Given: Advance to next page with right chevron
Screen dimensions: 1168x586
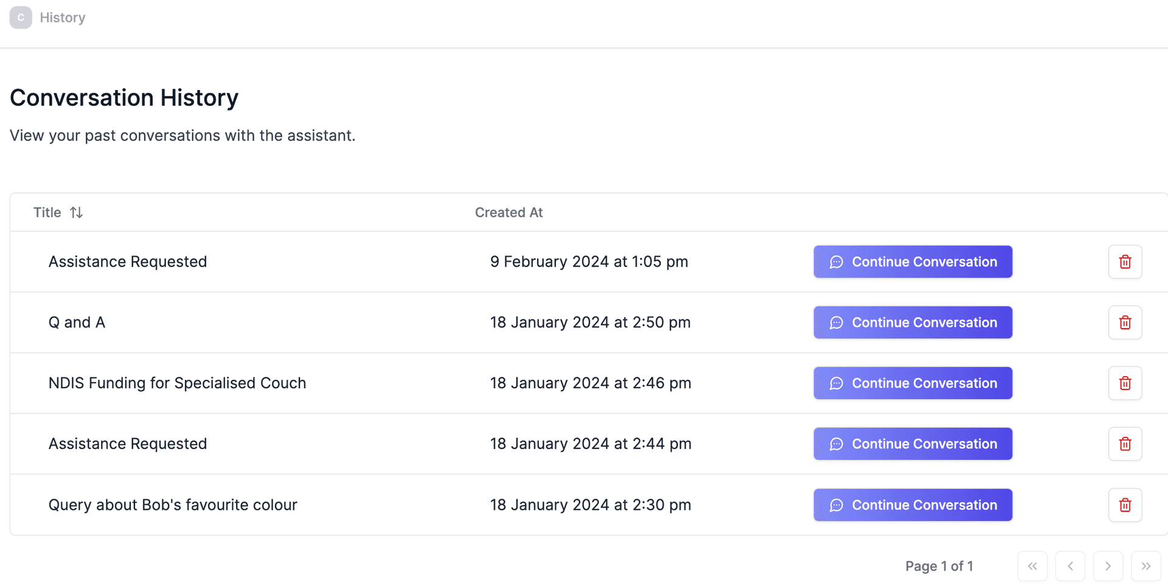Looking at the screenshot, I should [x=1108, y=566].
